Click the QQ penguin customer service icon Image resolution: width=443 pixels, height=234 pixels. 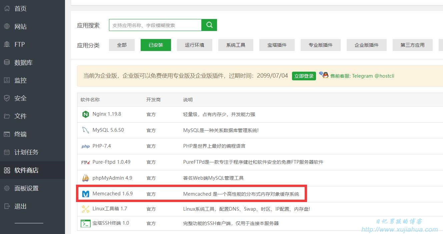(x=323, y=75)
